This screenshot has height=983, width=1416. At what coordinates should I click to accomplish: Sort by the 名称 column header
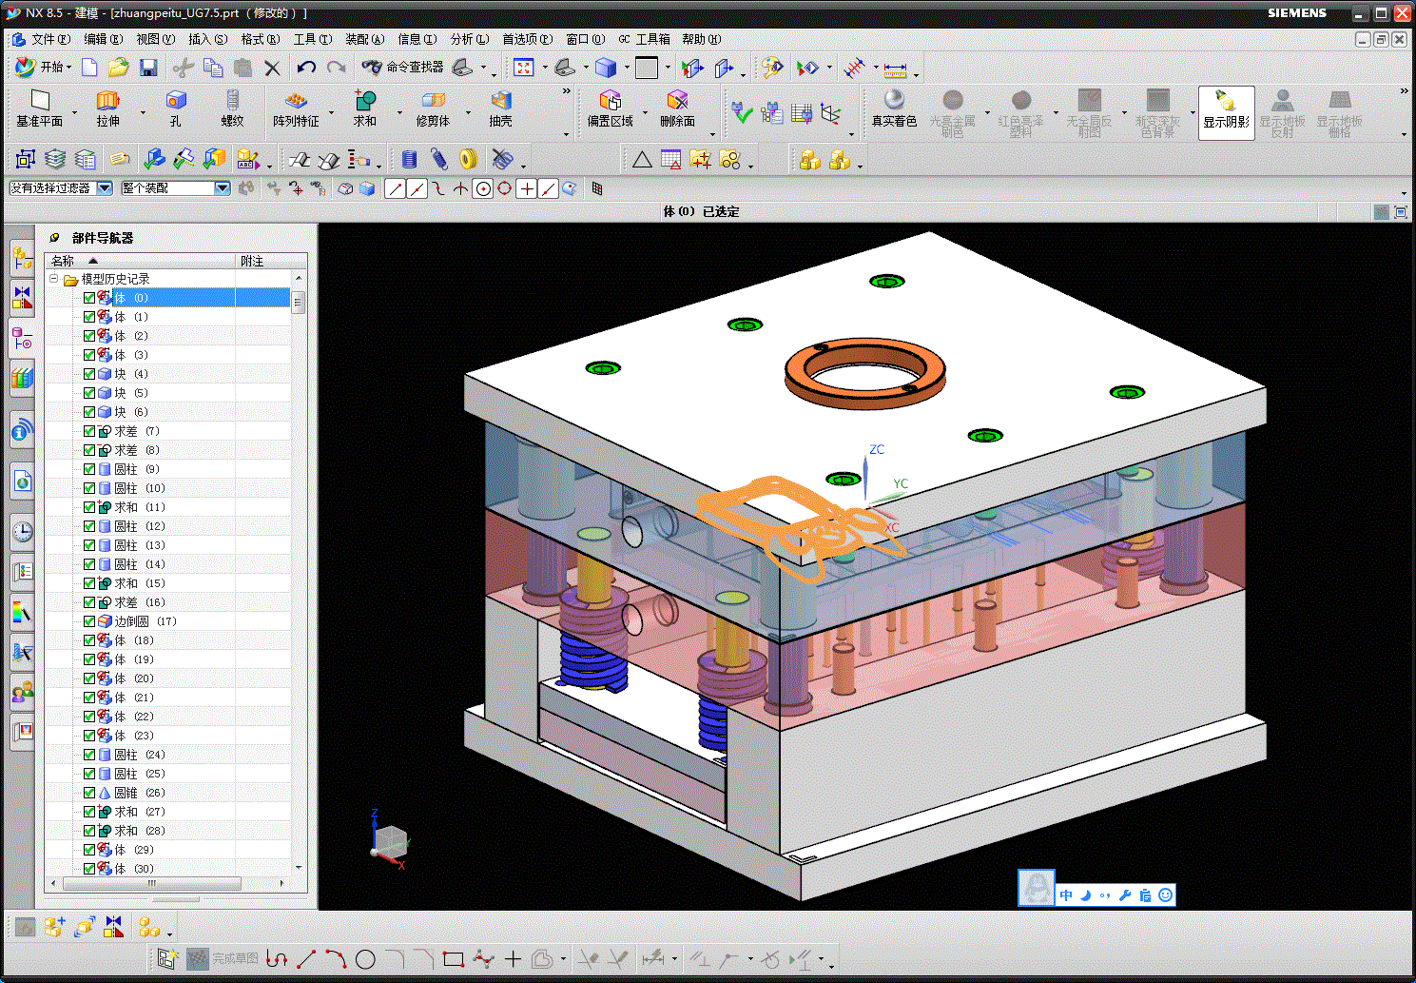coord(140,261)
